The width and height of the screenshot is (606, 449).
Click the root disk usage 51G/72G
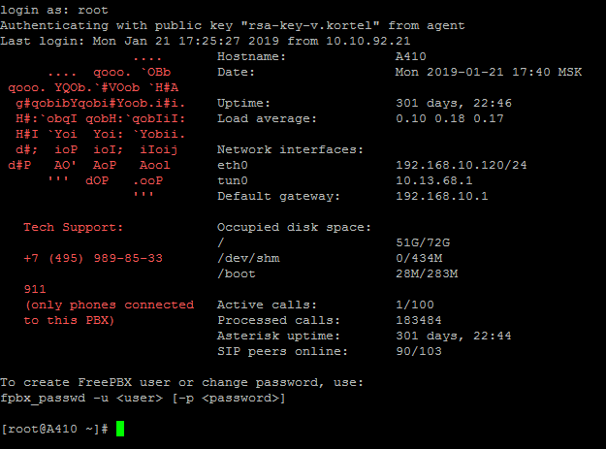click(x=423, y=242)
